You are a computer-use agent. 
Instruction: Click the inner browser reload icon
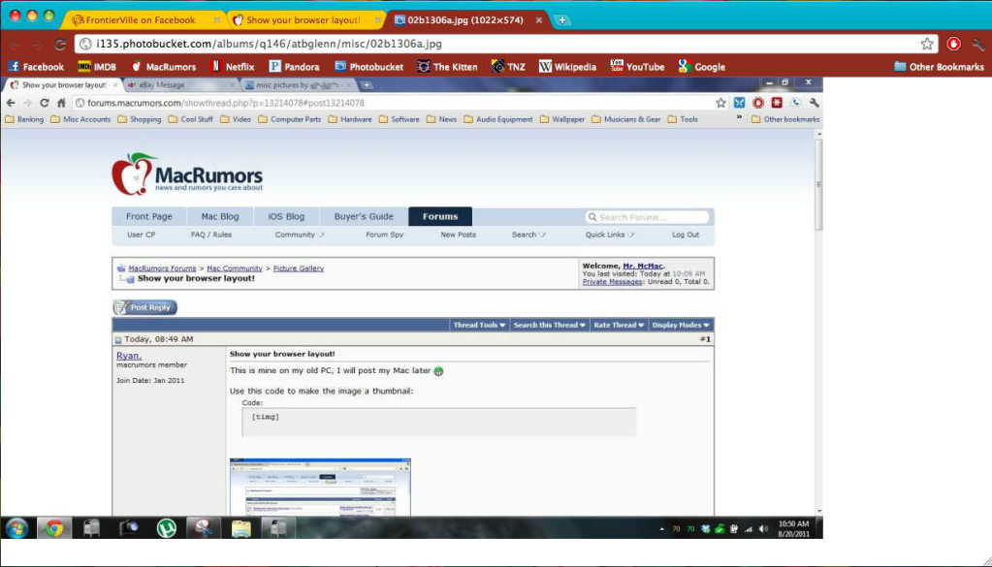pos(44,103)
